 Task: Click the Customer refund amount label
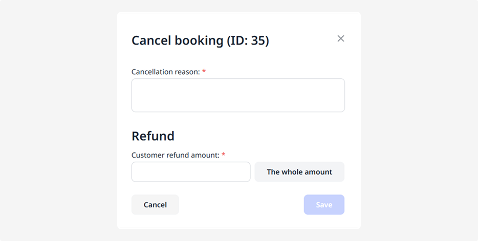point(176,155)
